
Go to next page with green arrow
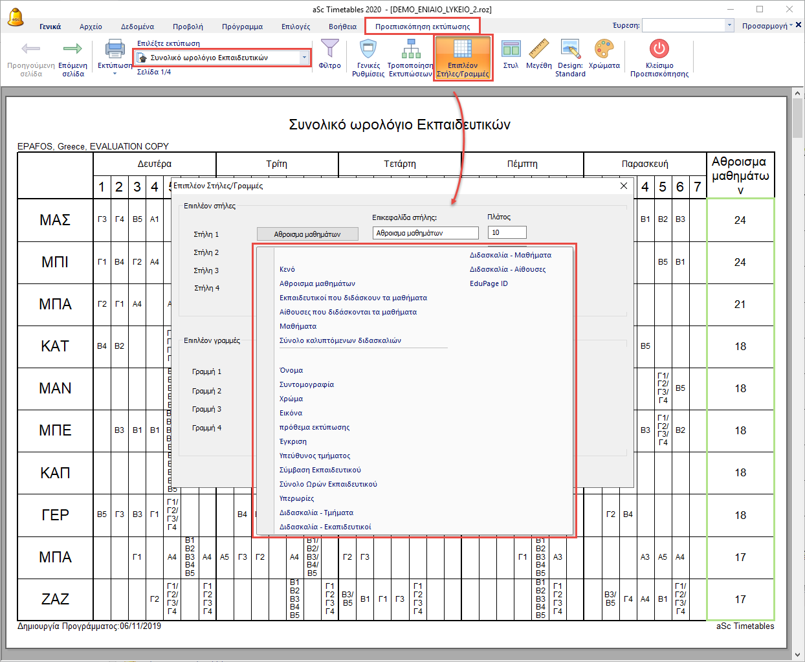point(72,49)
